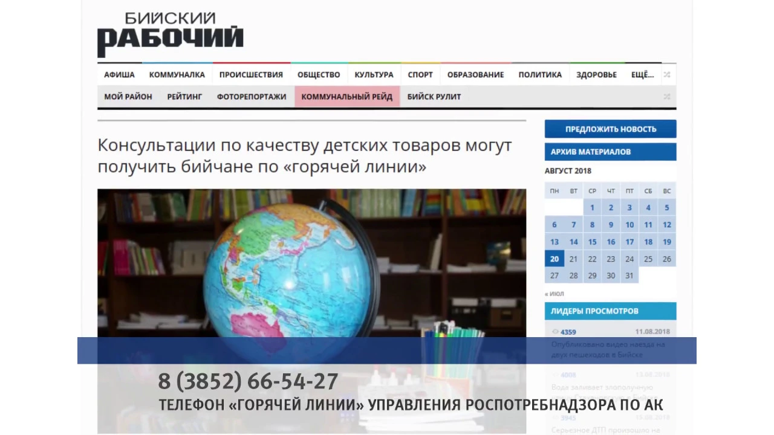The image size is (774, 435).
Task: Select August 9 in archive calendar
Action: pos(611,225)
